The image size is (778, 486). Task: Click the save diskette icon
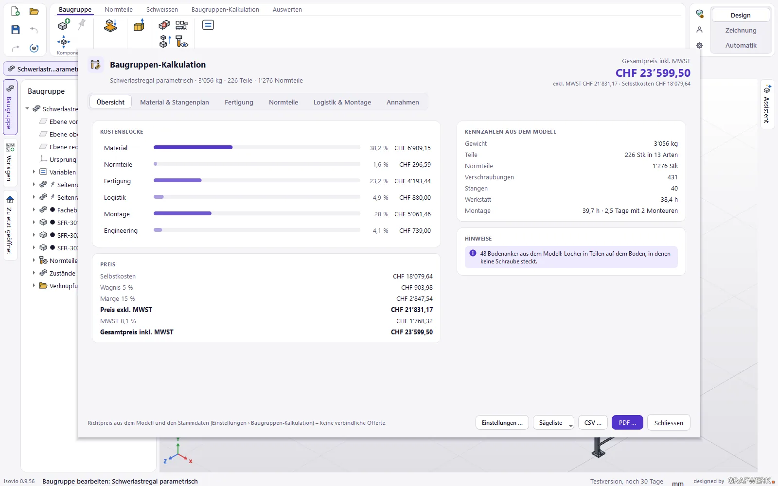16,30
